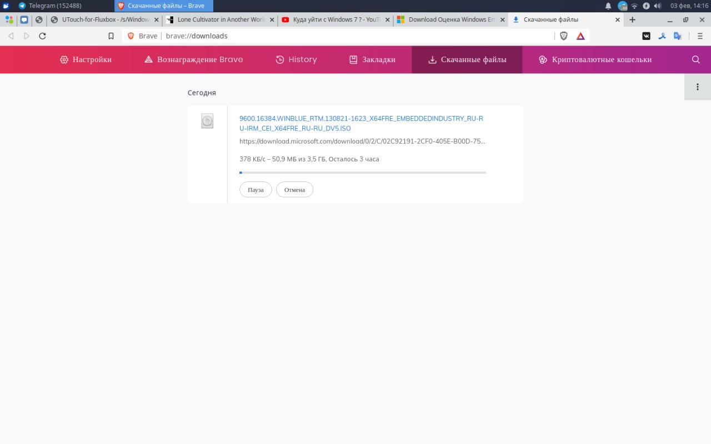Open Закладки bookmarks page
Screen dimensions: 711x444
coord(372,59)
